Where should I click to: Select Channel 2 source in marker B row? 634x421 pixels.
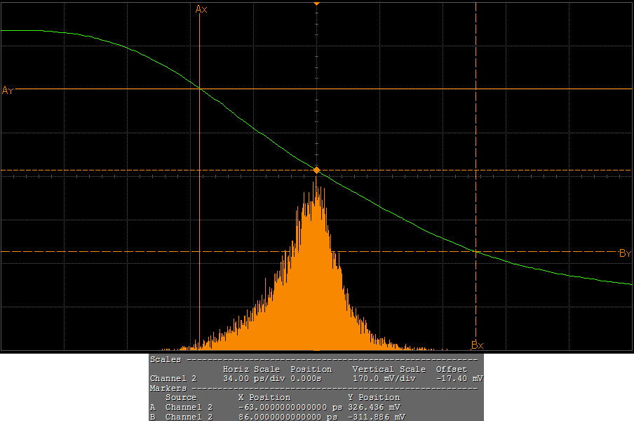[189, 417]
